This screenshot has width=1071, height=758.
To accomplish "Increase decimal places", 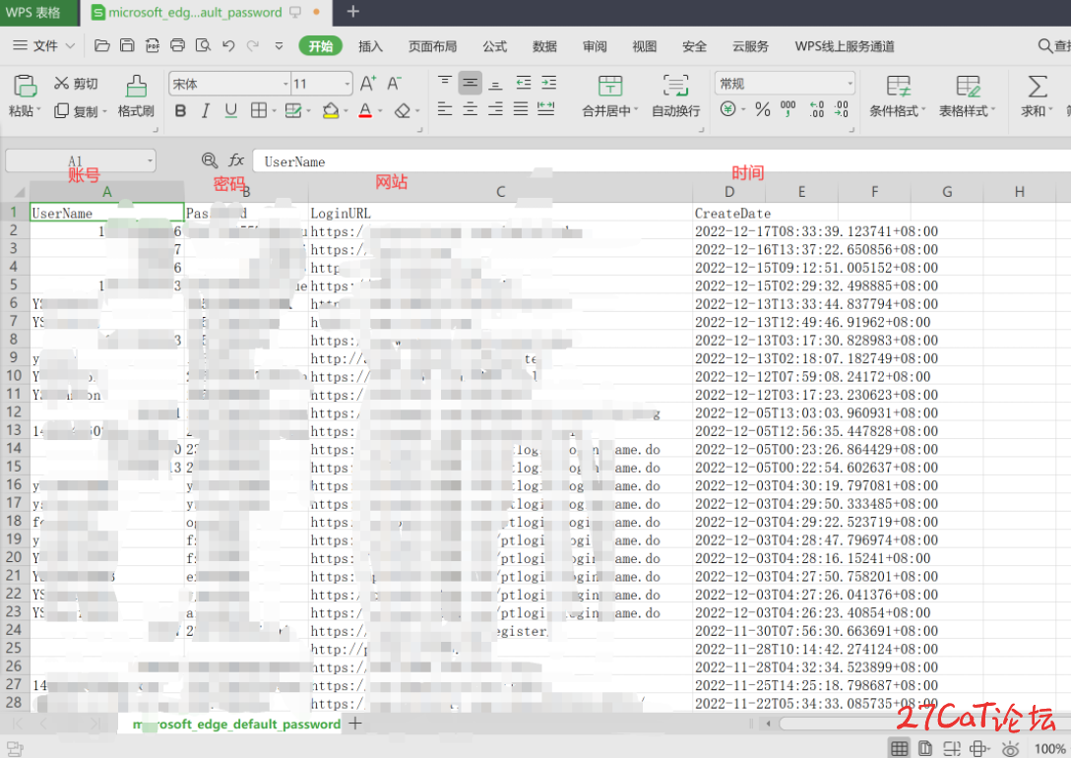I will point(817,109).
